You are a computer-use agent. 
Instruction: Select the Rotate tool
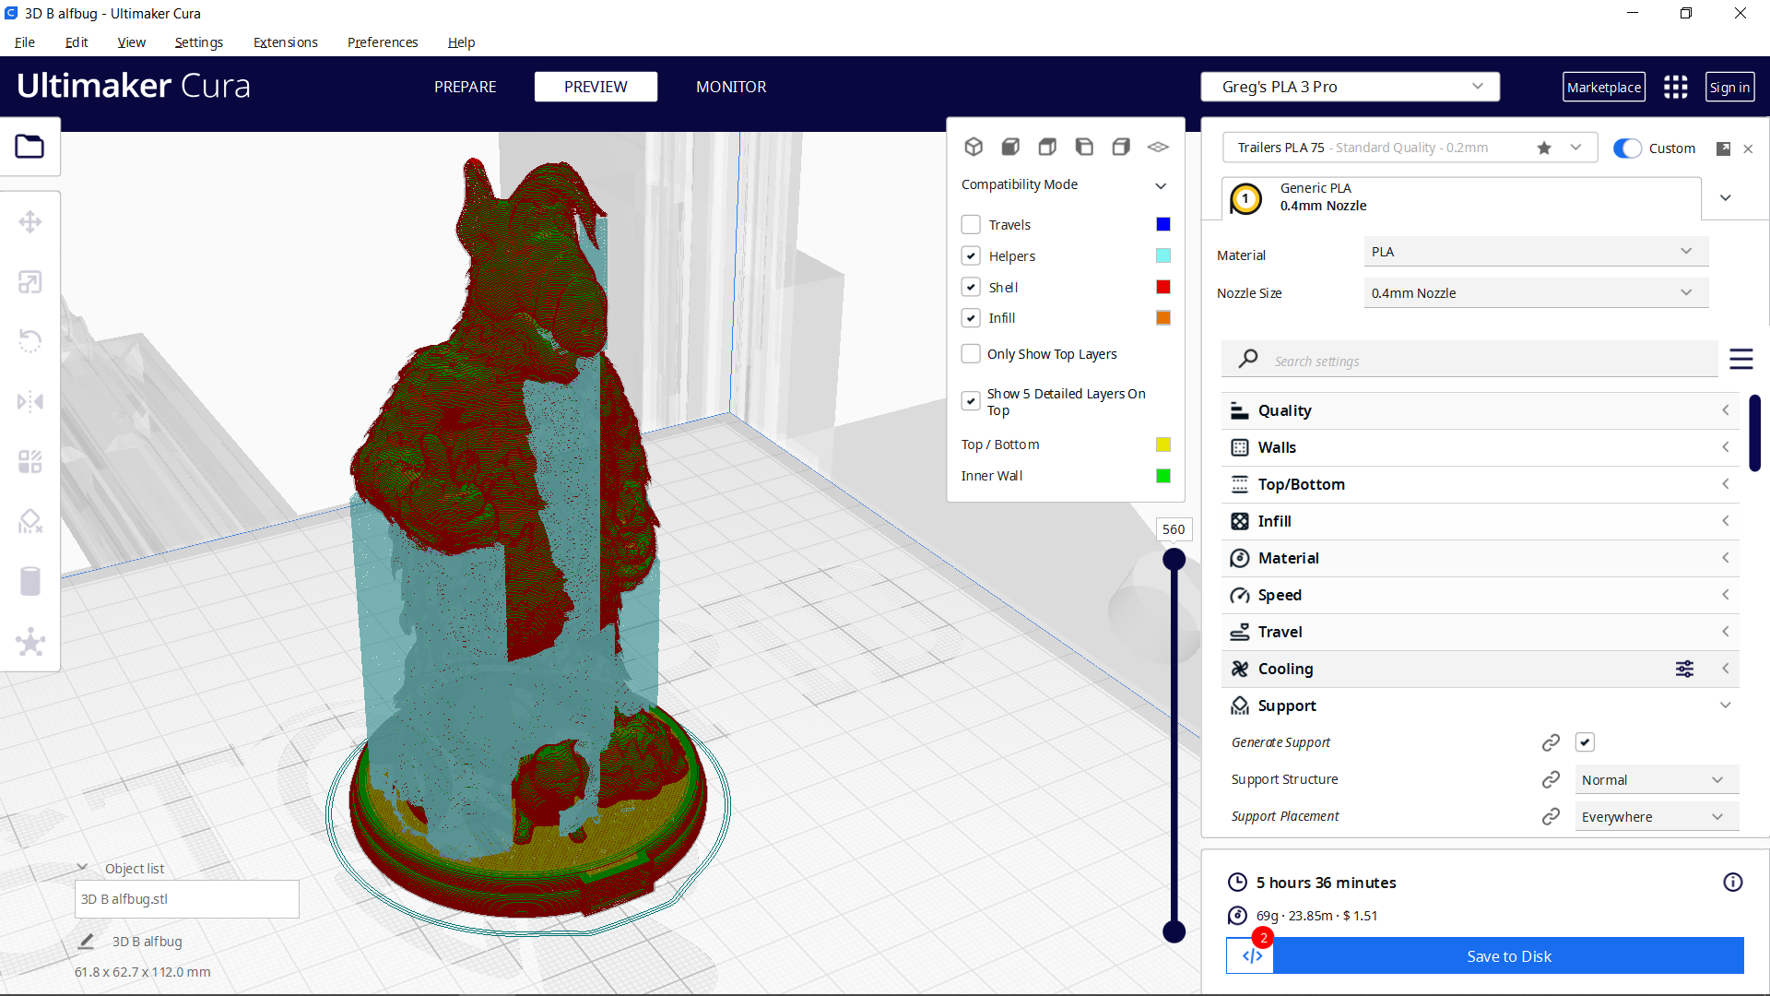click(x=30, y=340)
